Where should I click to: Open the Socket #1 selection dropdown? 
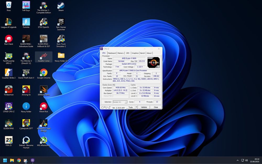120,102
